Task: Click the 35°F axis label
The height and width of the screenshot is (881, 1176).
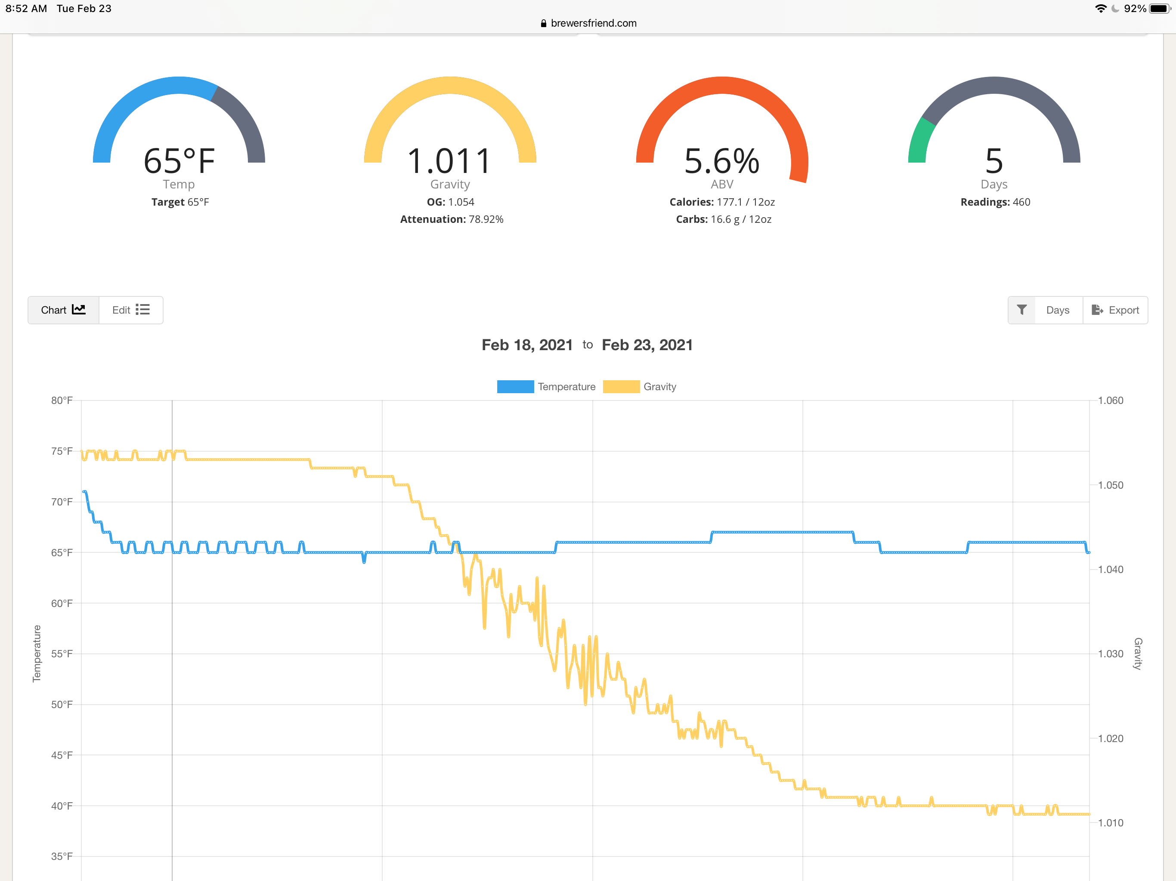Action: 62,856
